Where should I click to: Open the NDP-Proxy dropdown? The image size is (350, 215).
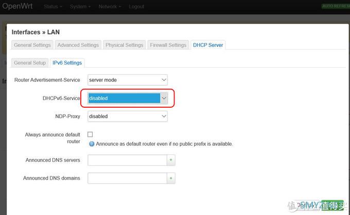[x=128, y=116]
